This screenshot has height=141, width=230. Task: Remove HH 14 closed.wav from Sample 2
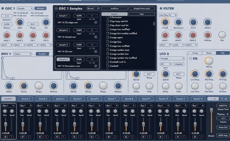tap(96, 37)
